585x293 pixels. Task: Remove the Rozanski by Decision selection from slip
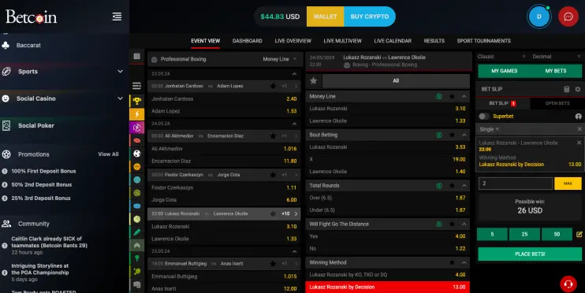(x=579, y=143)
